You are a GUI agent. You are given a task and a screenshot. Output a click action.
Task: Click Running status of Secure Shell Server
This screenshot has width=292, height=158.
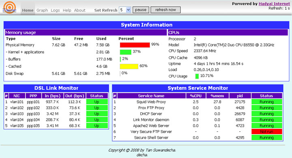coord(267,138)
